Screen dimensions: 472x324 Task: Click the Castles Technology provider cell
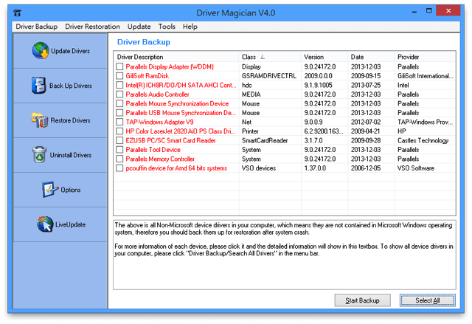point(423,140)
